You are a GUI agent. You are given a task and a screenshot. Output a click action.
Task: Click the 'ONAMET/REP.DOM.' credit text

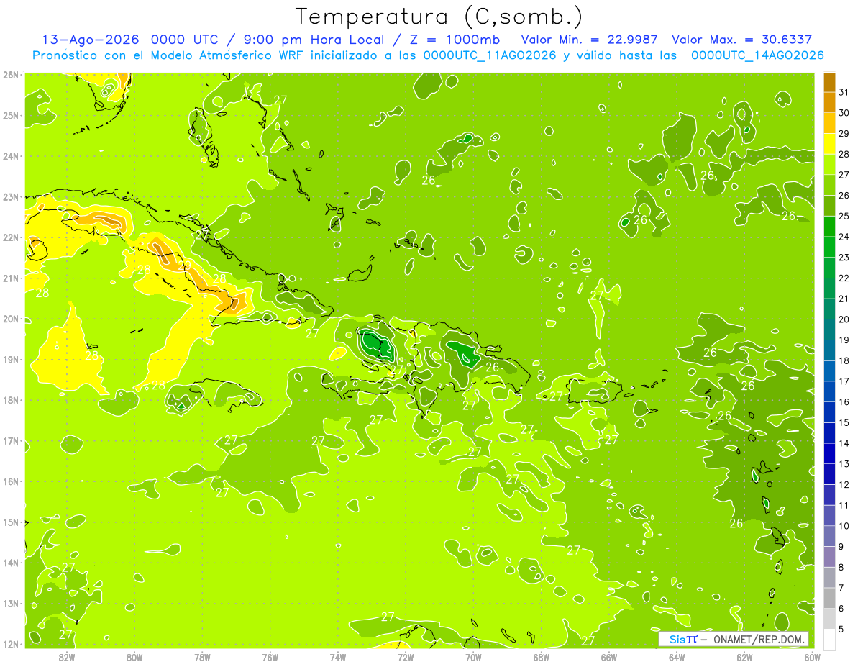click(759, 639)
